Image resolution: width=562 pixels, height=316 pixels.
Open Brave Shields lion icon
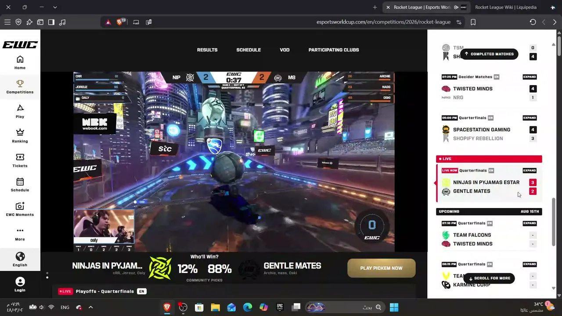[120, 22]
